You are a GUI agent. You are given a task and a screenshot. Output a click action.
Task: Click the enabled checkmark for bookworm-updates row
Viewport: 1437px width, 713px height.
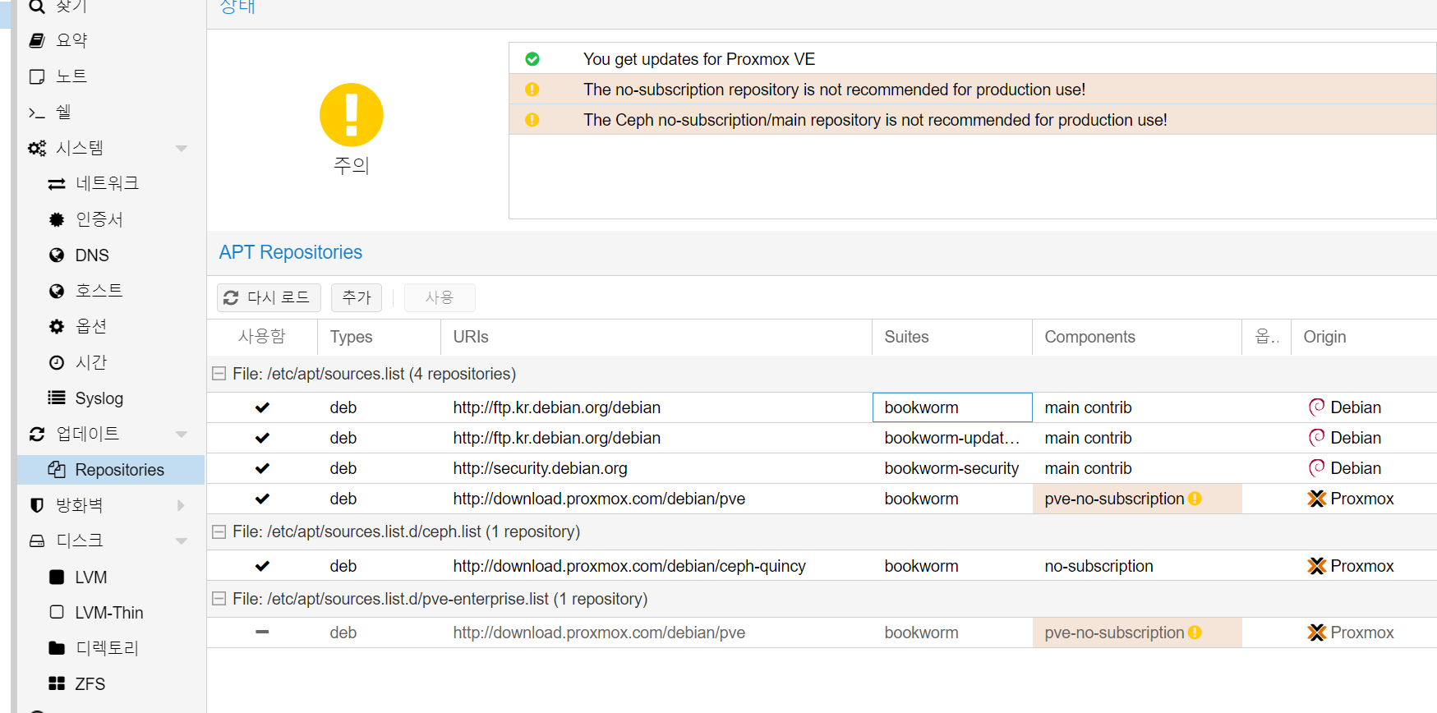pyautogui.click(x=262, y=438)
